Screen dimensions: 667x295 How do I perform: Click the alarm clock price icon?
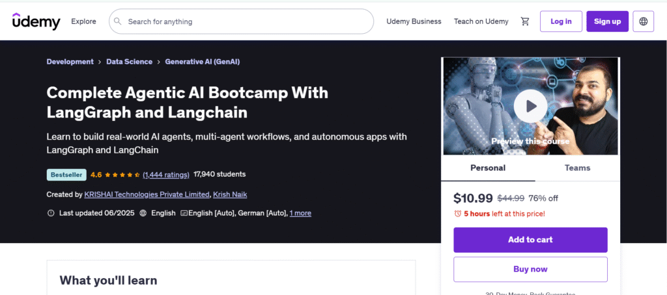[x=458, y=214]
